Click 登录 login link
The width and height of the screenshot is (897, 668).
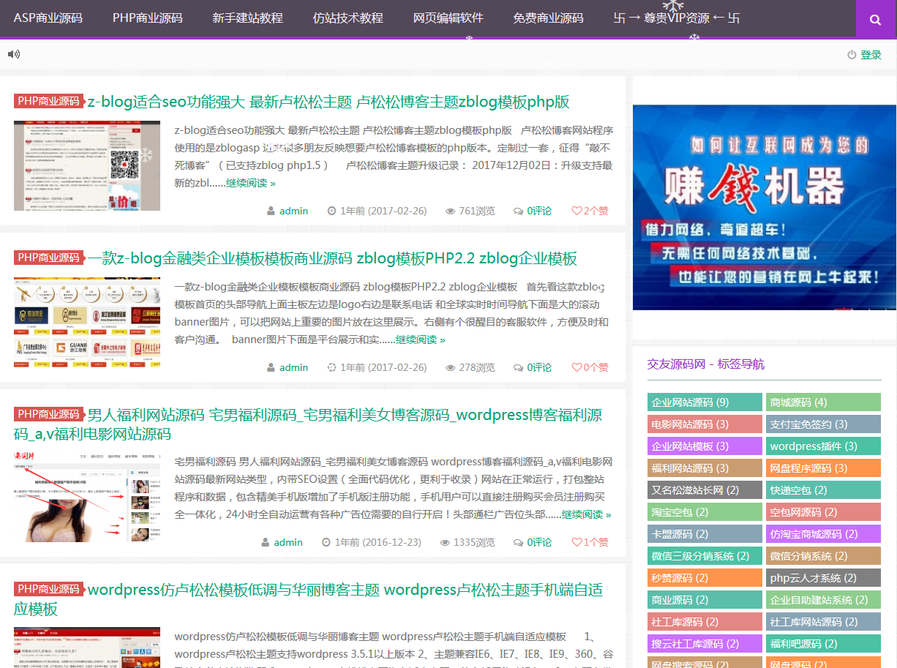(x=871, y=55)
